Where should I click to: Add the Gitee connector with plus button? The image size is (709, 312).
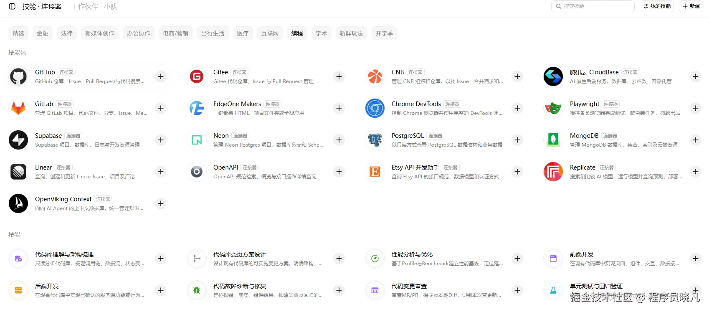tap(339, 76)
